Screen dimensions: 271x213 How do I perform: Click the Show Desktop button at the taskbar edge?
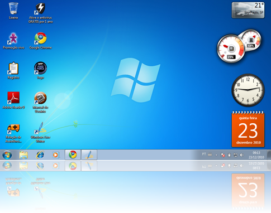coord(269,154)
